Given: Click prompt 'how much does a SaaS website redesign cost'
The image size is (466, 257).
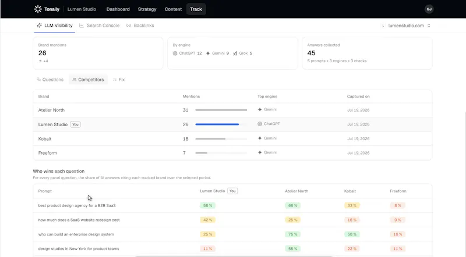Looking at the screenshot, I should click(79, 220).
